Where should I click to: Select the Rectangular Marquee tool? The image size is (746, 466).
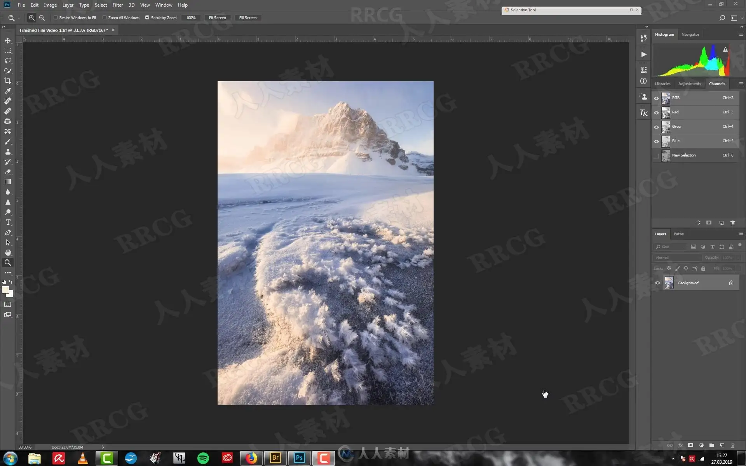(x=8, y=50)
